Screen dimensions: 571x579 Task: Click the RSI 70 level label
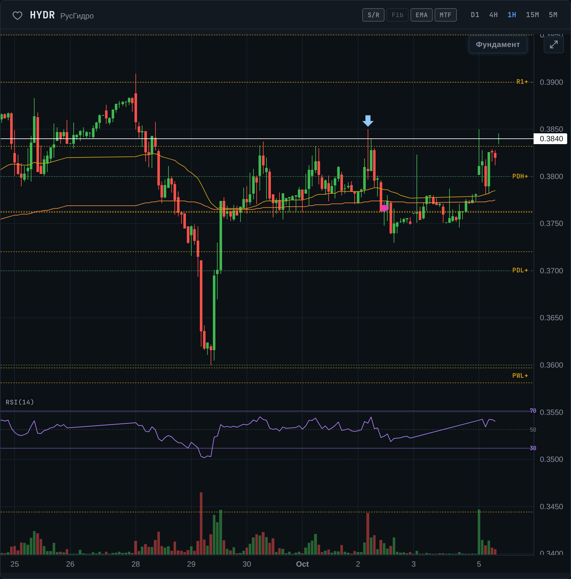click(533, 411)
